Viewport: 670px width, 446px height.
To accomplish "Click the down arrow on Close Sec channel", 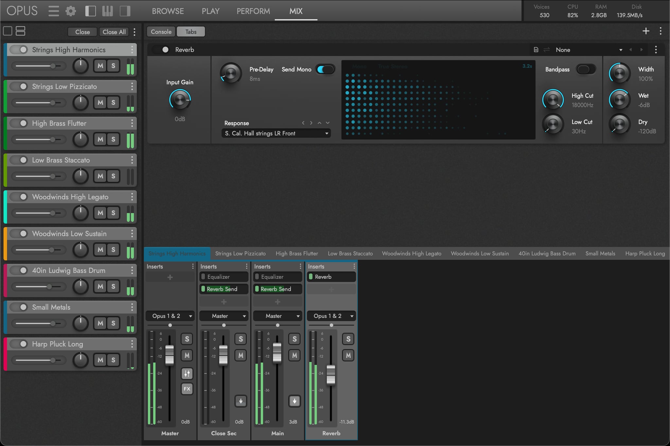I will (x=240, y=401).
